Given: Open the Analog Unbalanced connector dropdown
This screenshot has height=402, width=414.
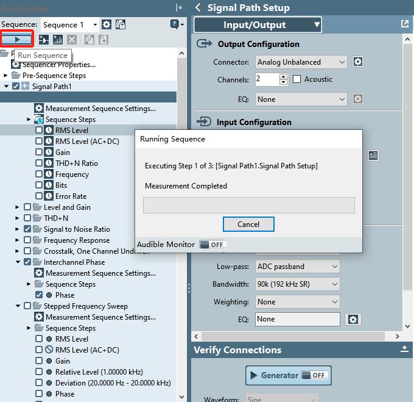Looking at the screenshot, I should (x=301, y=62).
